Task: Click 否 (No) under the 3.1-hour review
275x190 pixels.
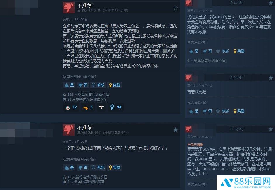Action: click(83, 85)
